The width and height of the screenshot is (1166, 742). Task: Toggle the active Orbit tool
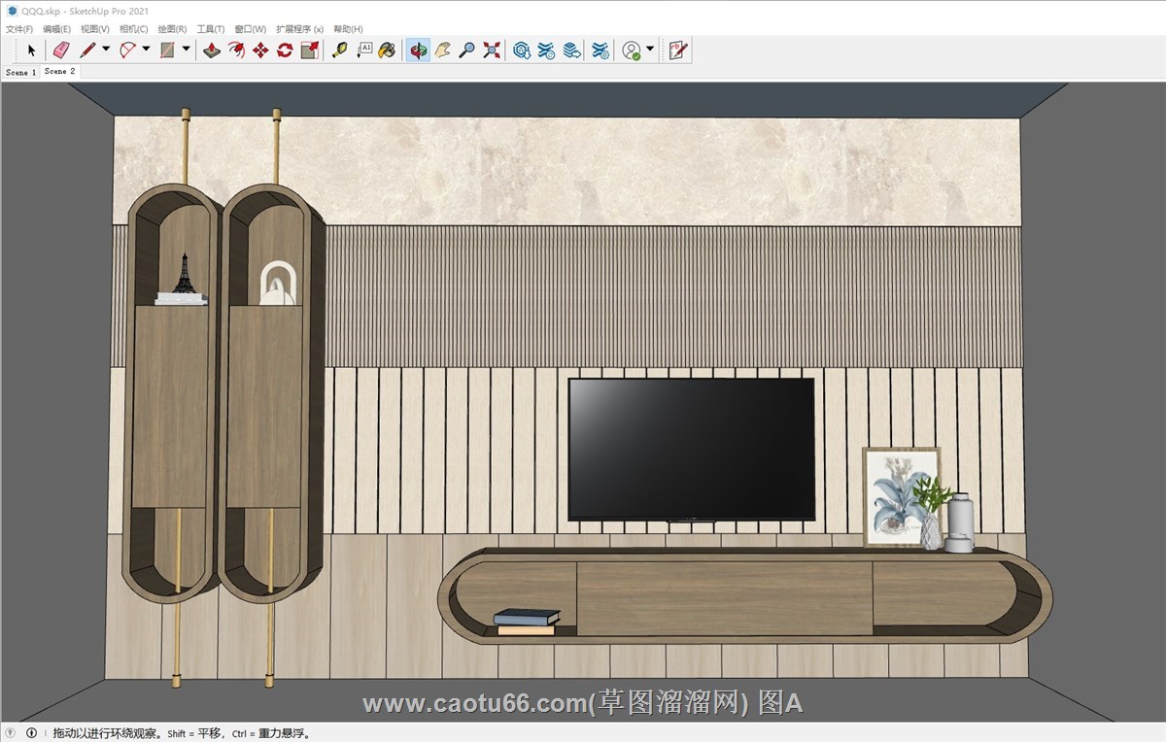coord(418,50)
